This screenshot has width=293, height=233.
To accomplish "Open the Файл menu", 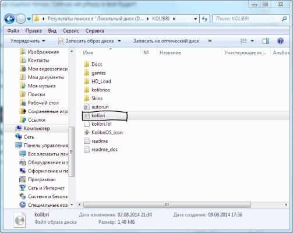I will 13,31.
